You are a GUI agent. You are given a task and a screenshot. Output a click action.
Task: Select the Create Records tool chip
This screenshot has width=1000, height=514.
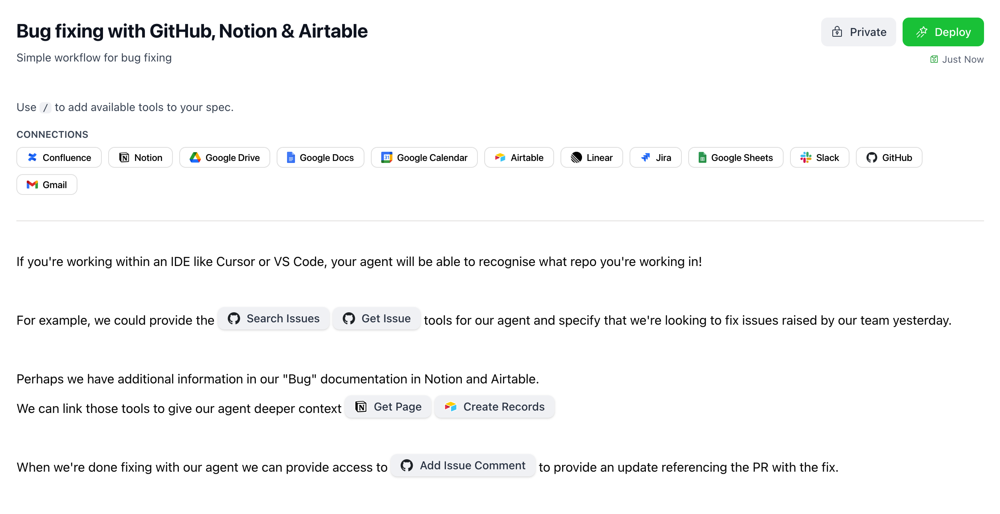click(x=495, y=407)
